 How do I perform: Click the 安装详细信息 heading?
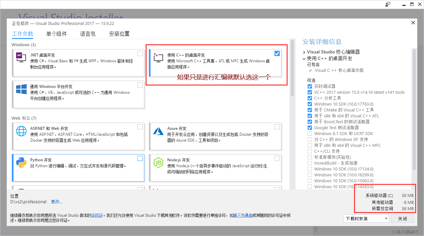pyautogui.click(x=322, y=42)
